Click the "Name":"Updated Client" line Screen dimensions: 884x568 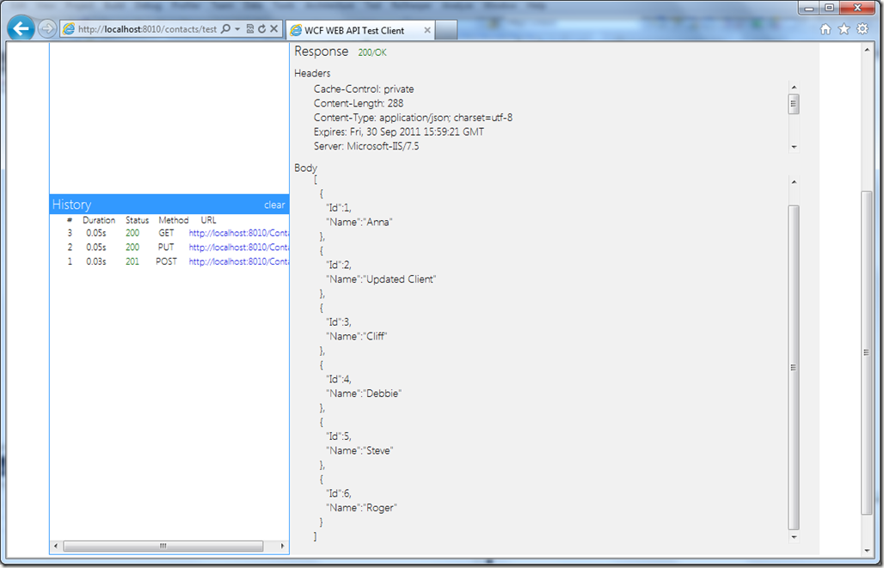[381, 279]
